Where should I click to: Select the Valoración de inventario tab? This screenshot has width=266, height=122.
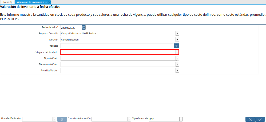(x=31, y=2)
